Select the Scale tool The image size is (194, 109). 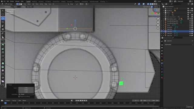(x=3, y=26)
